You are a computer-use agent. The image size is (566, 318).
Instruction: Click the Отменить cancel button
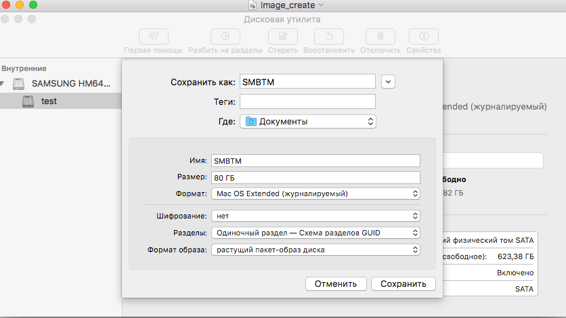[336, 283]
